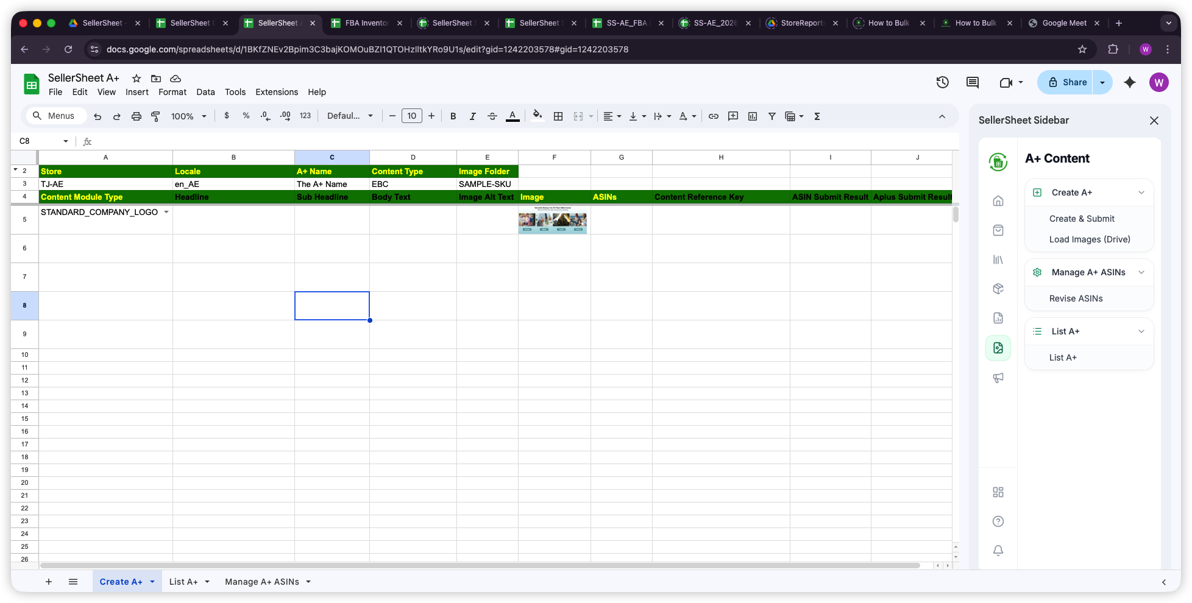
Task: Open the help icon in the sidebar
Action: click(998, 521)
